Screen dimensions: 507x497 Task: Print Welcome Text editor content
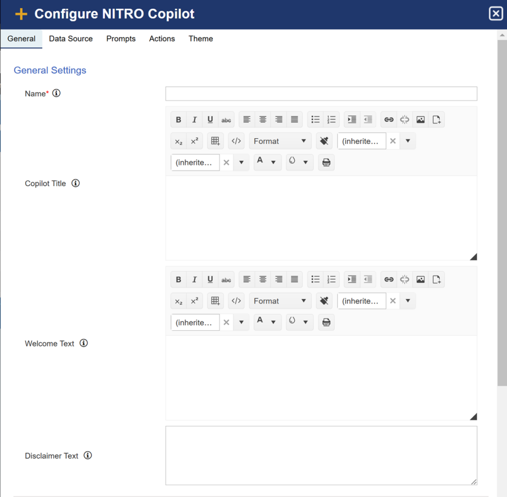coord(326,322)
